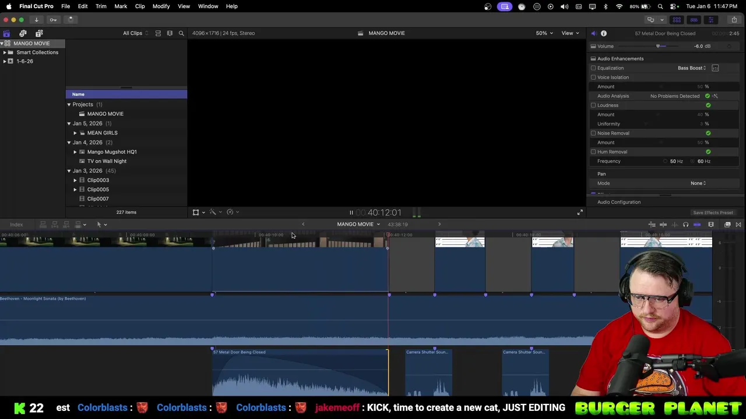Open the browser clip appearance options icon
This screenshot has width=746, height=419.
[x=170, y=33]
